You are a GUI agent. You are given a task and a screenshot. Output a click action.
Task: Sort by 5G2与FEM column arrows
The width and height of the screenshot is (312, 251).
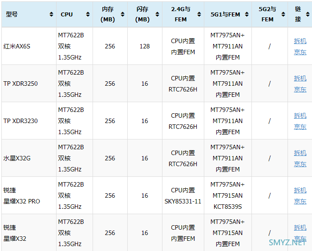coord(283,14)
